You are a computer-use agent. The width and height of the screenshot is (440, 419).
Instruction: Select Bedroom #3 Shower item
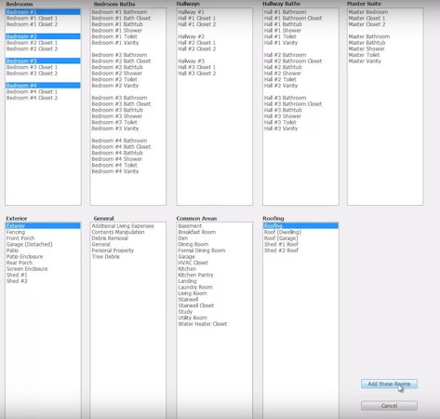(117, 116)
